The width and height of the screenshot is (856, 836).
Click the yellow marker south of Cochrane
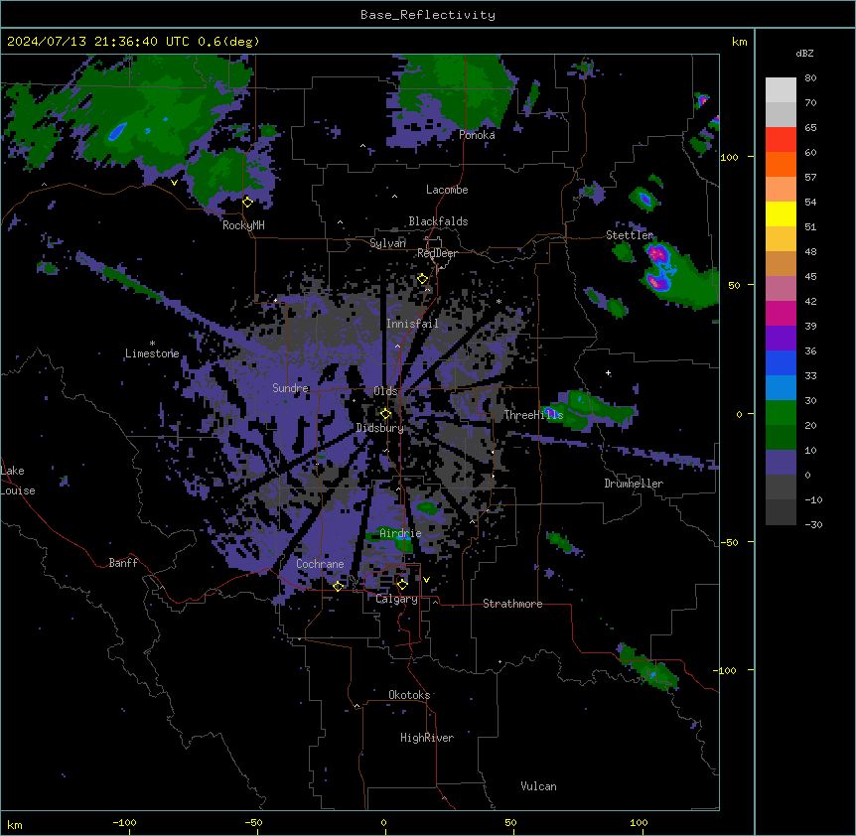(338, 586)
